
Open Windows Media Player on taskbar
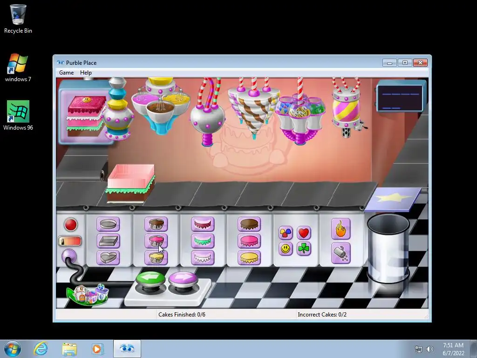[x=98, y=349]
